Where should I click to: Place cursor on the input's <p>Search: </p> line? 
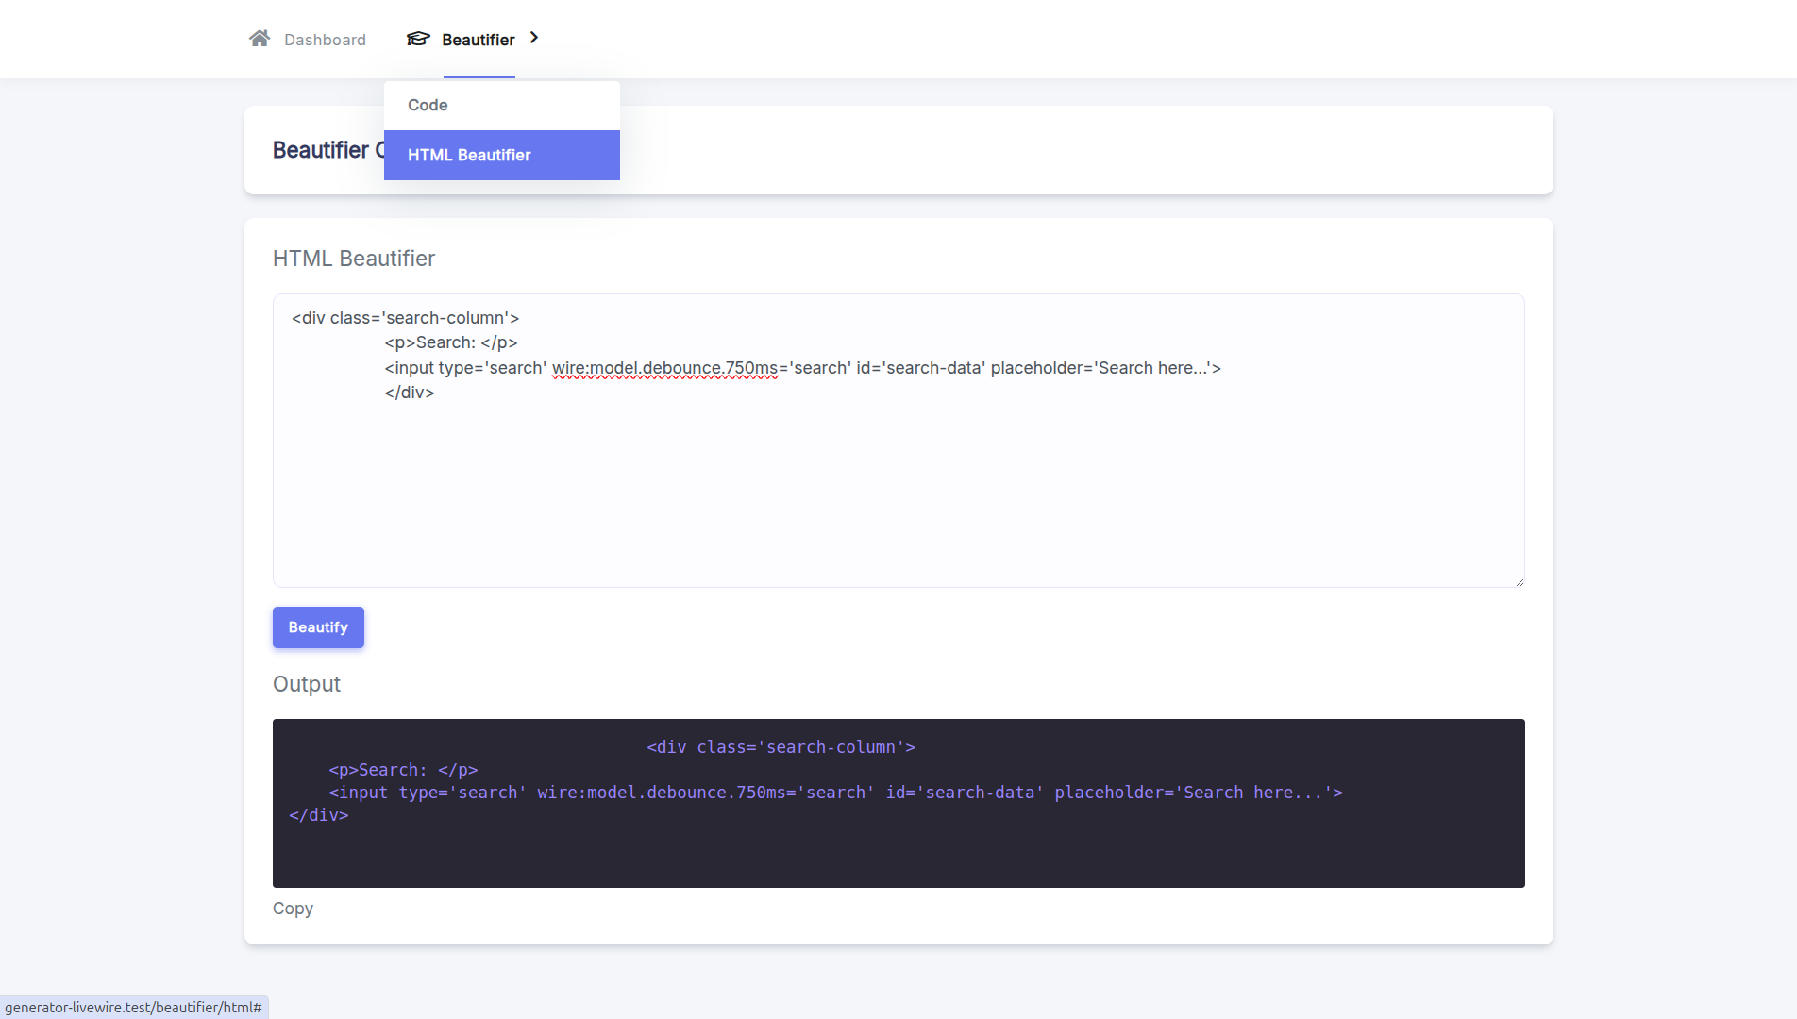point(451,342)
